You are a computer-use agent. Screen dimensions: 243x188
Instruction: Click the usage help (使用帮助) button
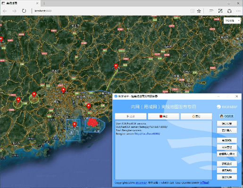coord(227,170)
